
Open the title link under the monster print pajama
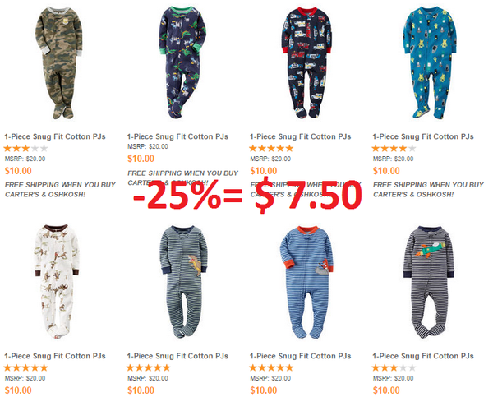coord(423,136)
